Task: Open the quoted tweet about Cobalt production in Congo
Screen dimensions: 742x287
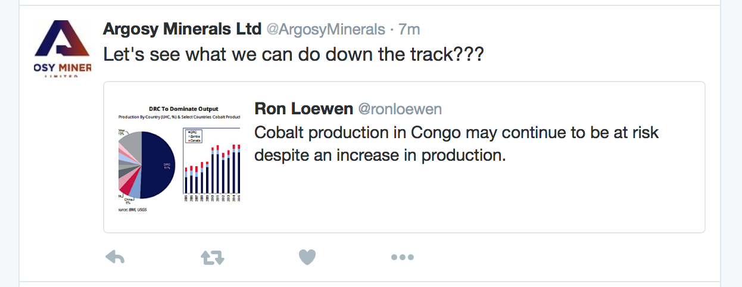Action: (404, 157)
